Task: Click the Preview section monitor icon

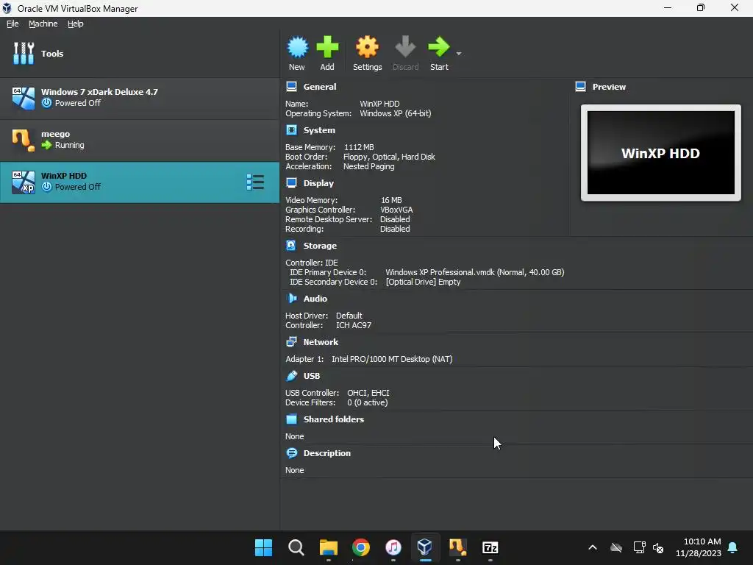Action: [x=581, y=87]
